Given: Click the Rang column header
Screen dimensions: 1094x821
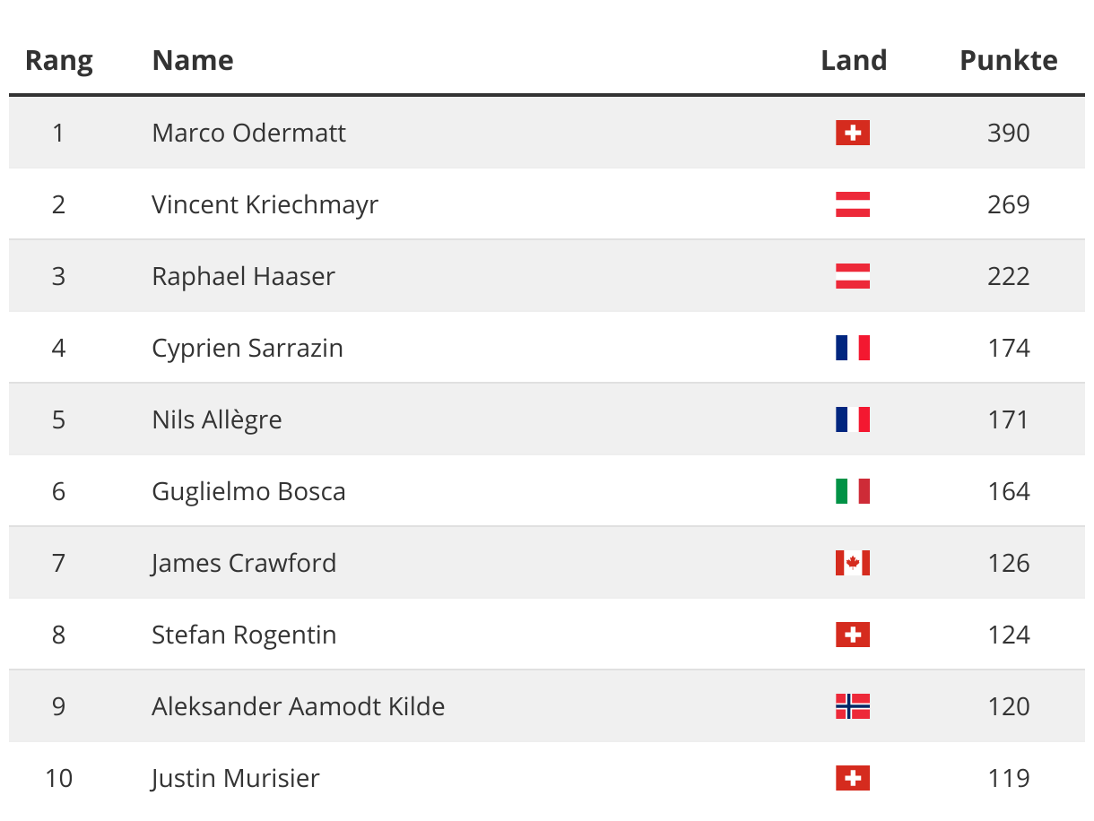Looking at the screenshot, I should tap(58, 61).
